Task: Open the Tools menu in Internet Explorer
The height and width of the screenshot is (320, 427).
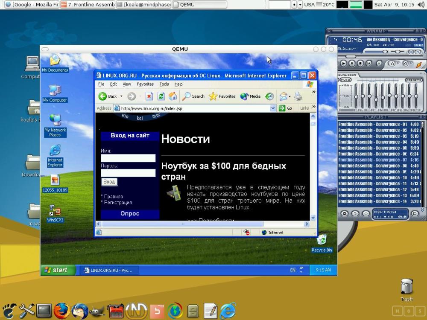Action: tap(164, 84)
